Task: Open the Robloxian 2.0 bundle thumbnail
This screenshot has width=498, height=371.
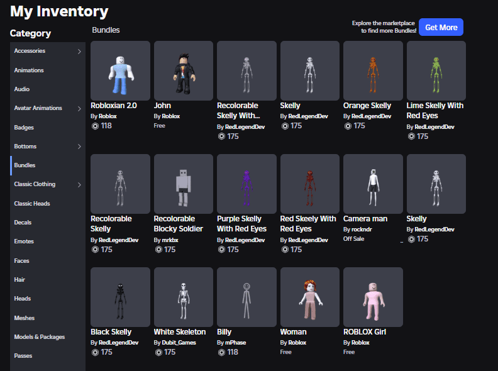Action: pos(120,70)
